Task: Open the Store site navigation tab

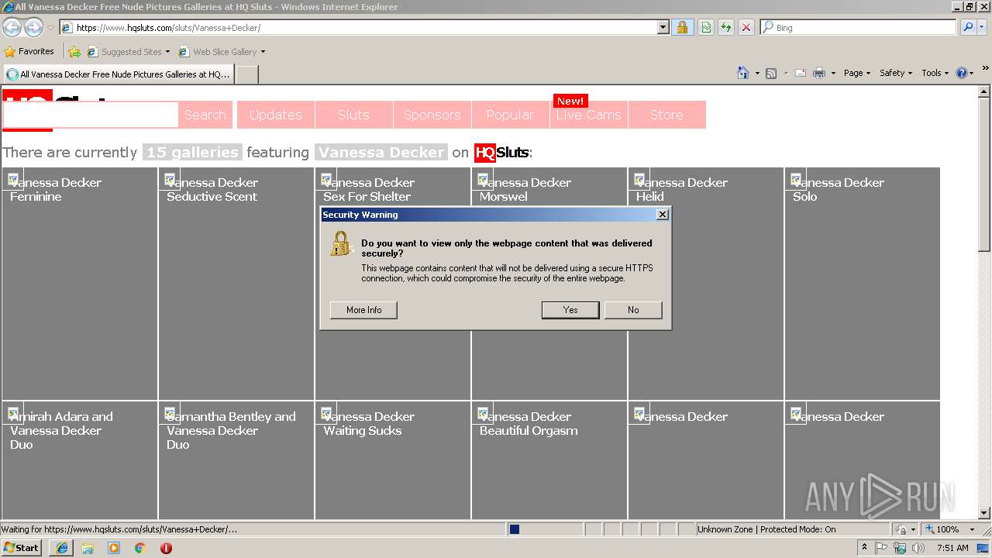Action: pyautogui.click(x=666, y=115)
